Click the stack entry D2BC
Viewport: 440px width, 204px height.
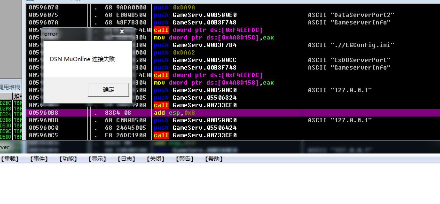pos(6,103)
